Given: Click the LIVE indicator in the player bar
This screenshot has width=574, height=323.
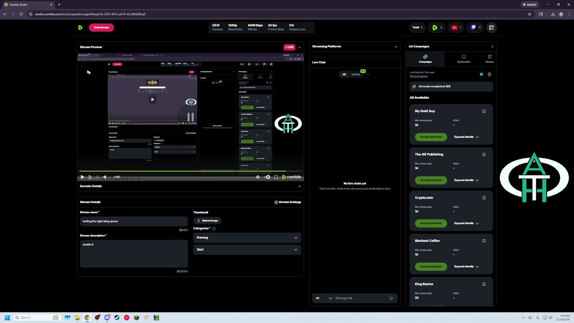Looking at the screenshot, I should click(117, 177).
